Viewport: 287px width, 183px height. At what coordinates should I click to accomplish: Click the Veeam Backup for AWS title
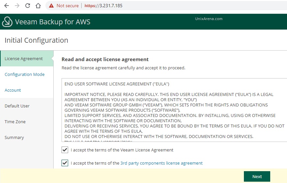(x=53, y=22)
